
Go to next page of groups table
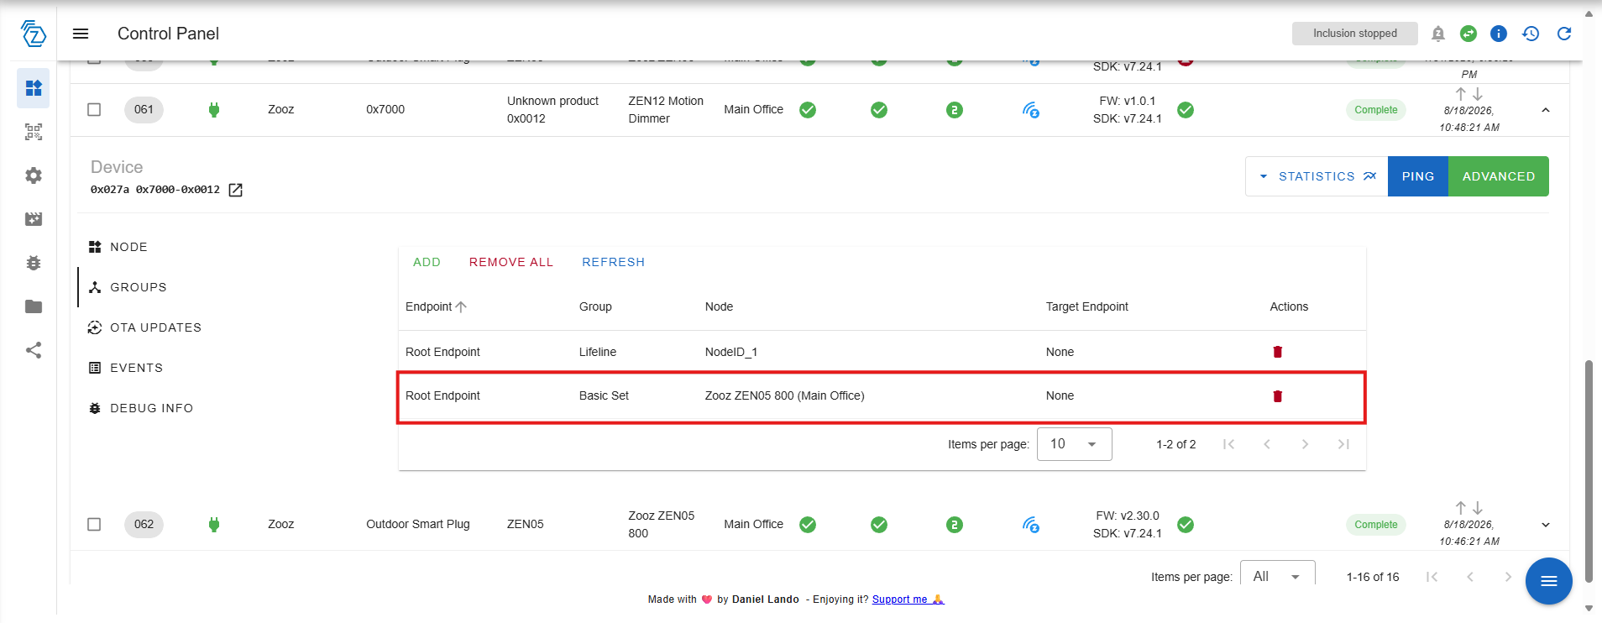(x=1306, y=444)
